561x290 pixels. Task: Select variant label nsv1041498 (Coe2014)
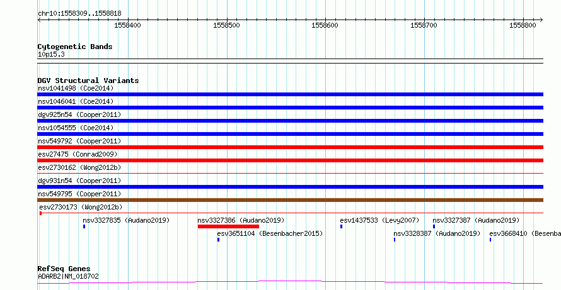(76, 88)
